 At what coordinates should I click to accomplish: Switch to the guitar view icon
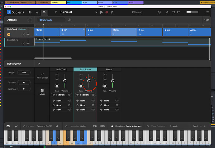coord(16,126)
